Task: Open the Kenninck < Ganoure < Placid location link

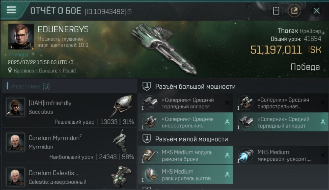Action: point(45,71)
